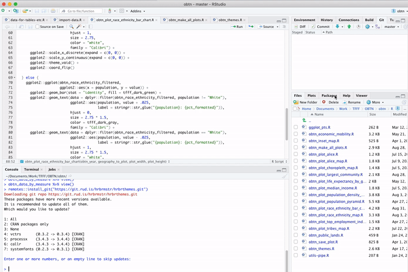Check the box next to obtn_plot_median_income.R

pyautogui.click(x=296, y=188)
